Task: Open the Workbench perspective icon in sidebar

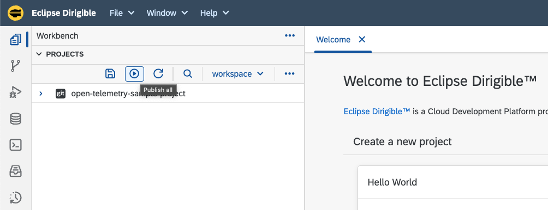Action: pos(15,40)
